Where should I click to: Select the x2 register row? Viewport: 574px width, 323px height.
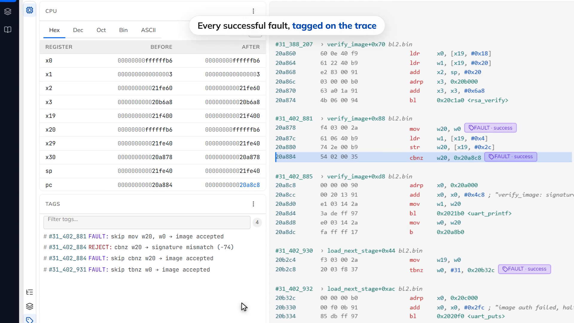pos(152,88)
